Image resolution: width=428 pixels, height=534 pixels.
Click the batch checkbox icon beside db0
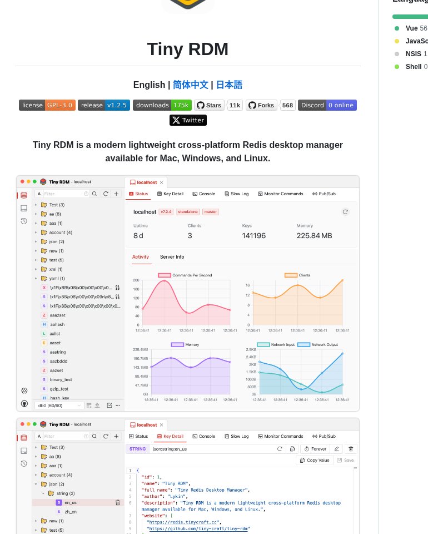click(x=109, y=406)
